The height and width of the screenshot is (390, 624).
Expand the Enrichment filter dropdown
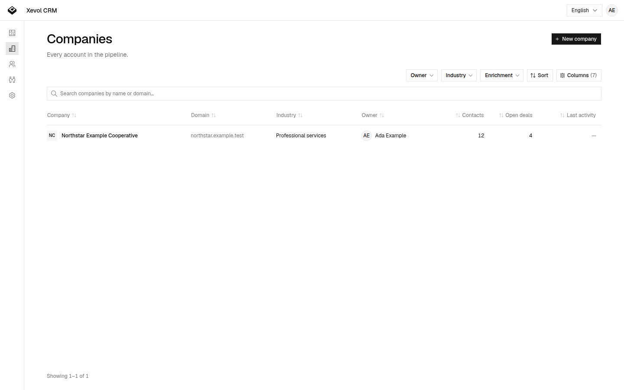[x=502, y=75]
